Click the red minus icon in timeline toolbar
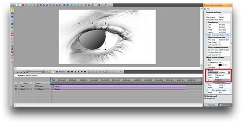The height and width of the screenshot is (123, 242). click(120, 72)
